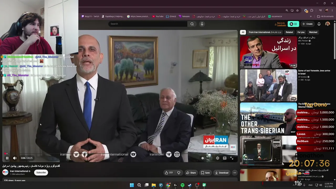Select the All filter chip
The width and height of the screenshot is (336, 189).
pos(243,32)
